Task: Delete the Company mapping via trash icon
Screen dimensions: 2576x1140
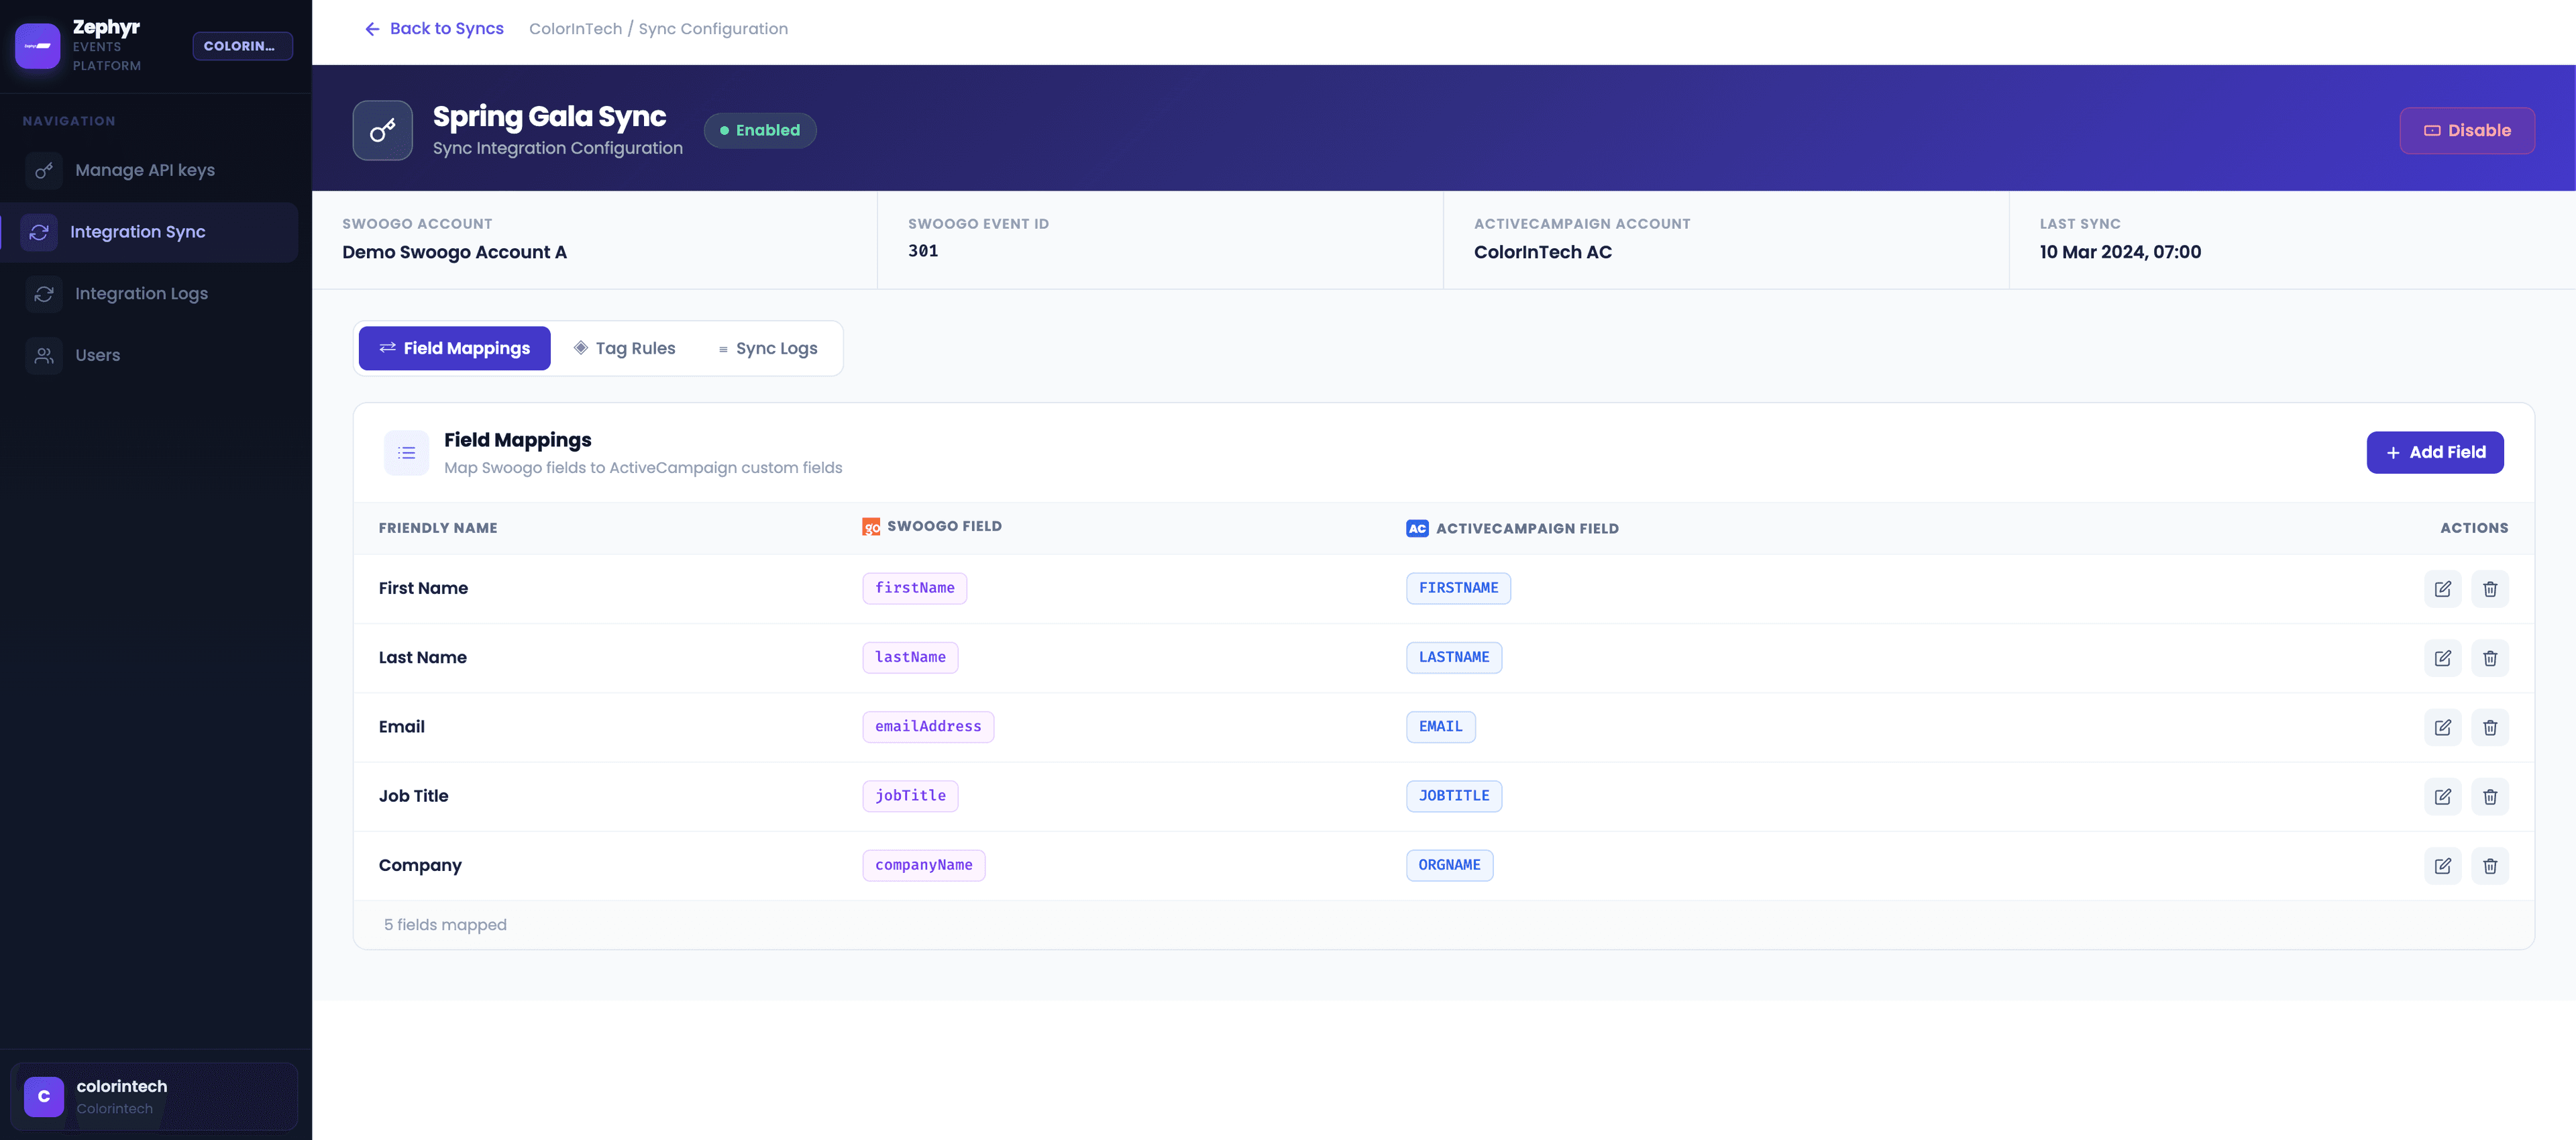Action: (2490, 866)
